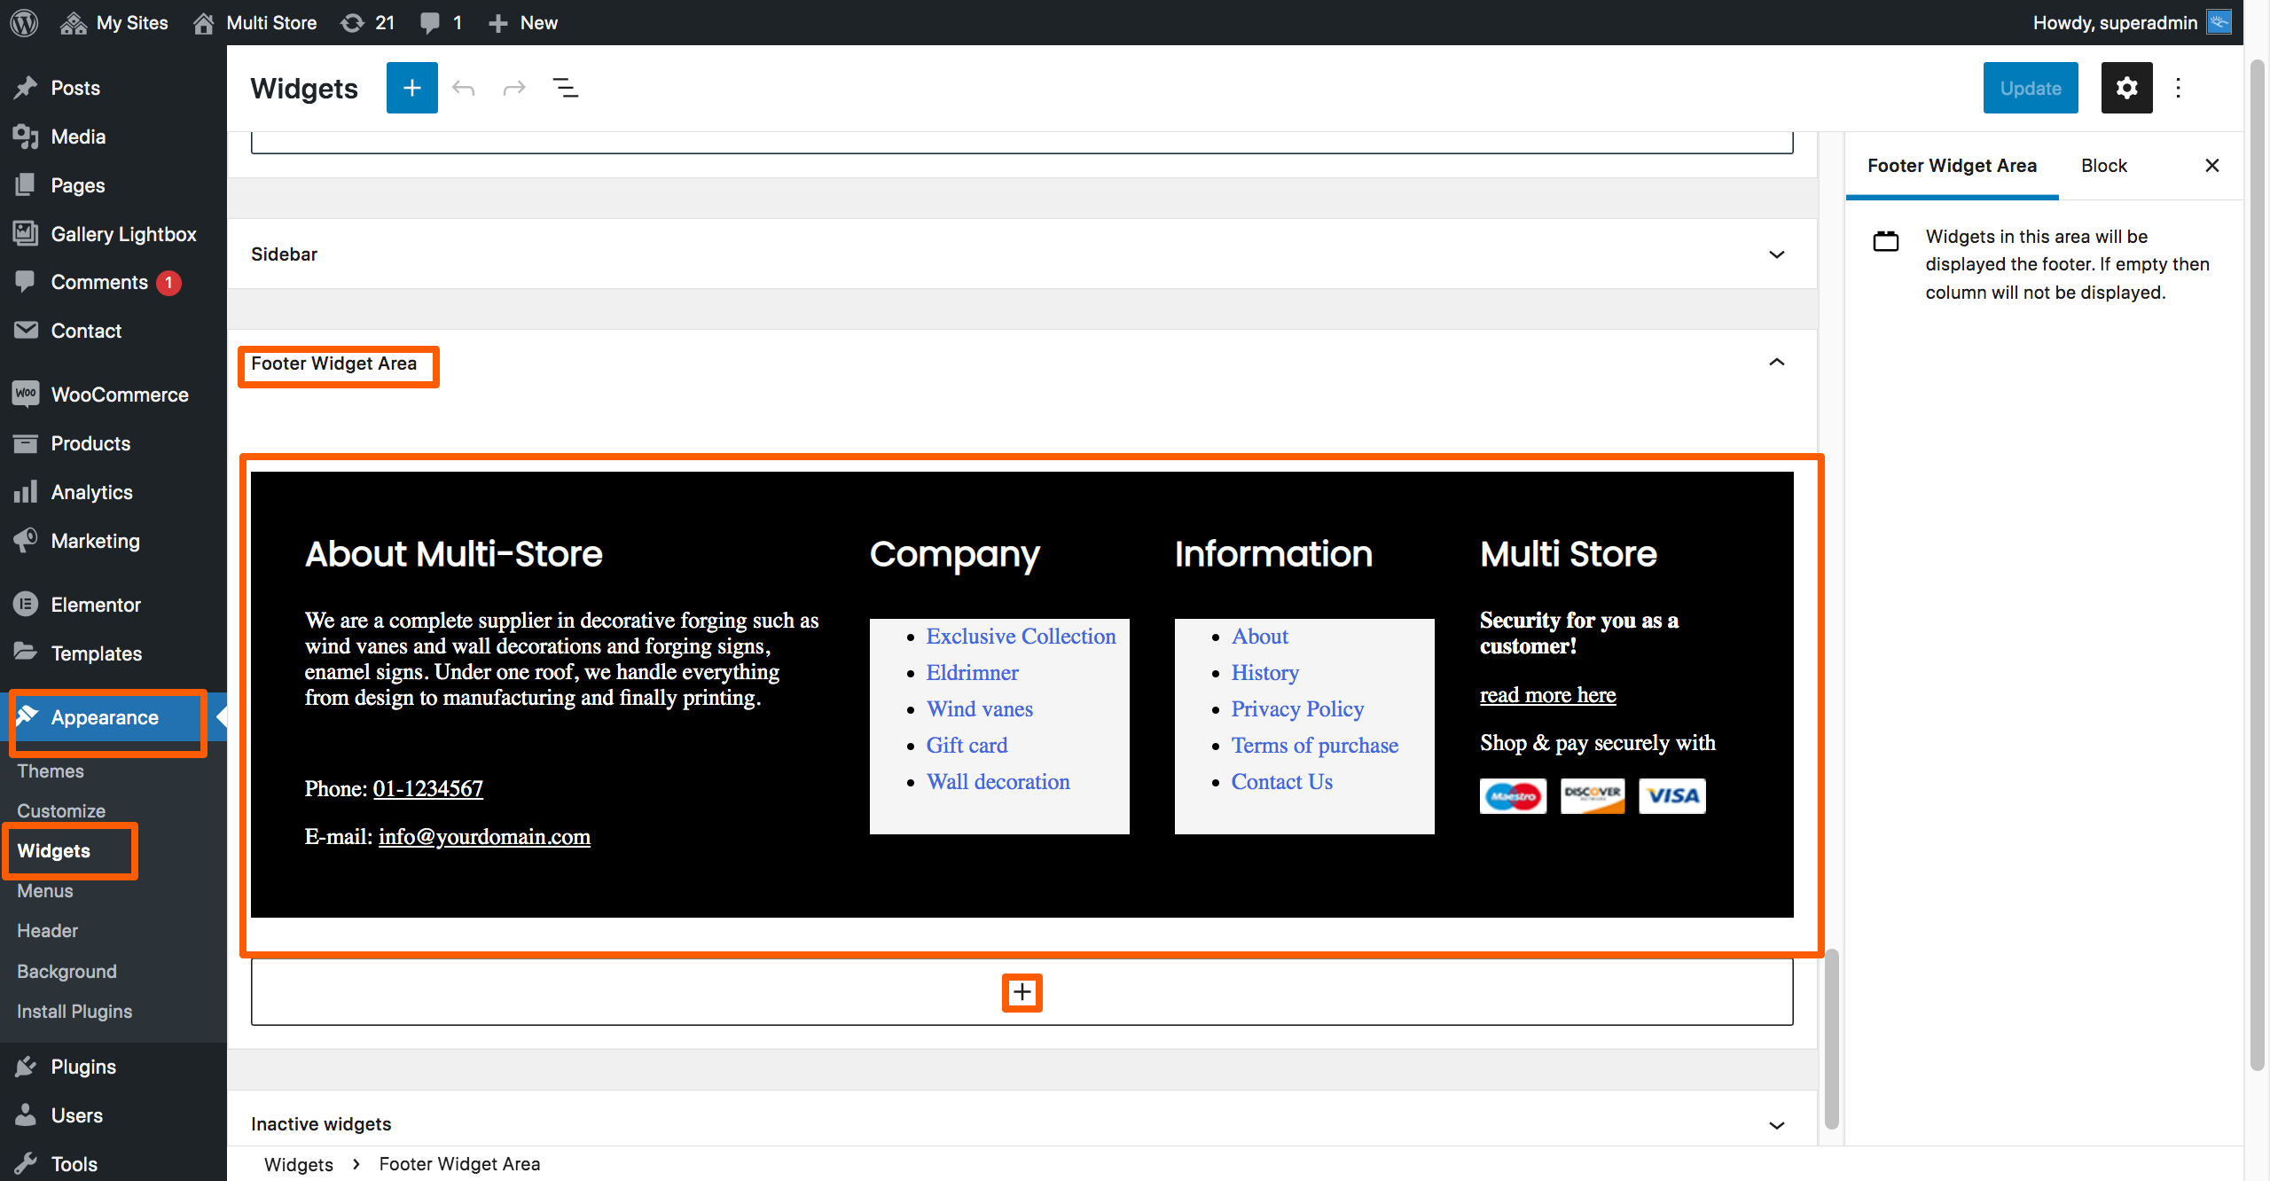
Task: Expand the Sidebar widget area
Action: [1777, 254]
